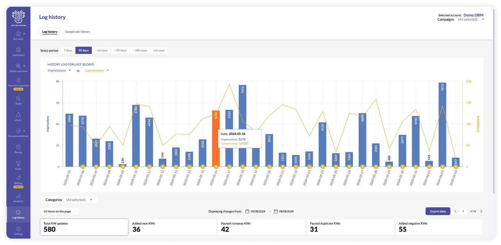Click the Export data button

[438, 211]
